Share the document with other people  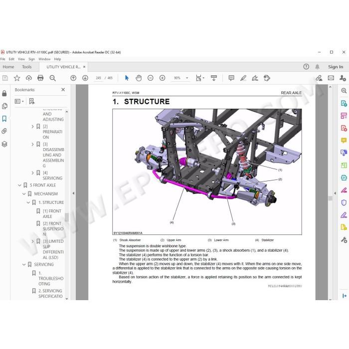(343, 78)
